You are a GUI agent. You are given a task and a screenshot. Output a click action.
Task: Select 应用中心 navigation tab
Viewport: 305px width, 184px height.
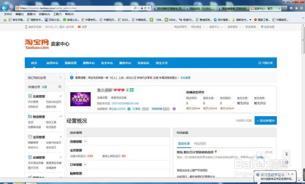(x=52, y=63)
